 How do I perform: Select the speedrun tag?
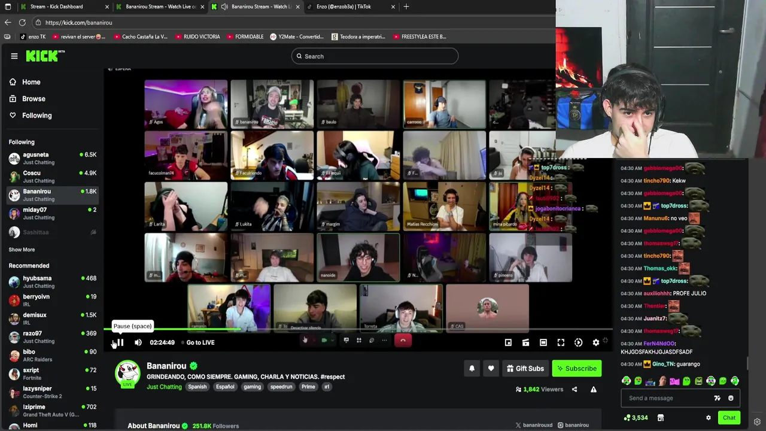[281, 387]
